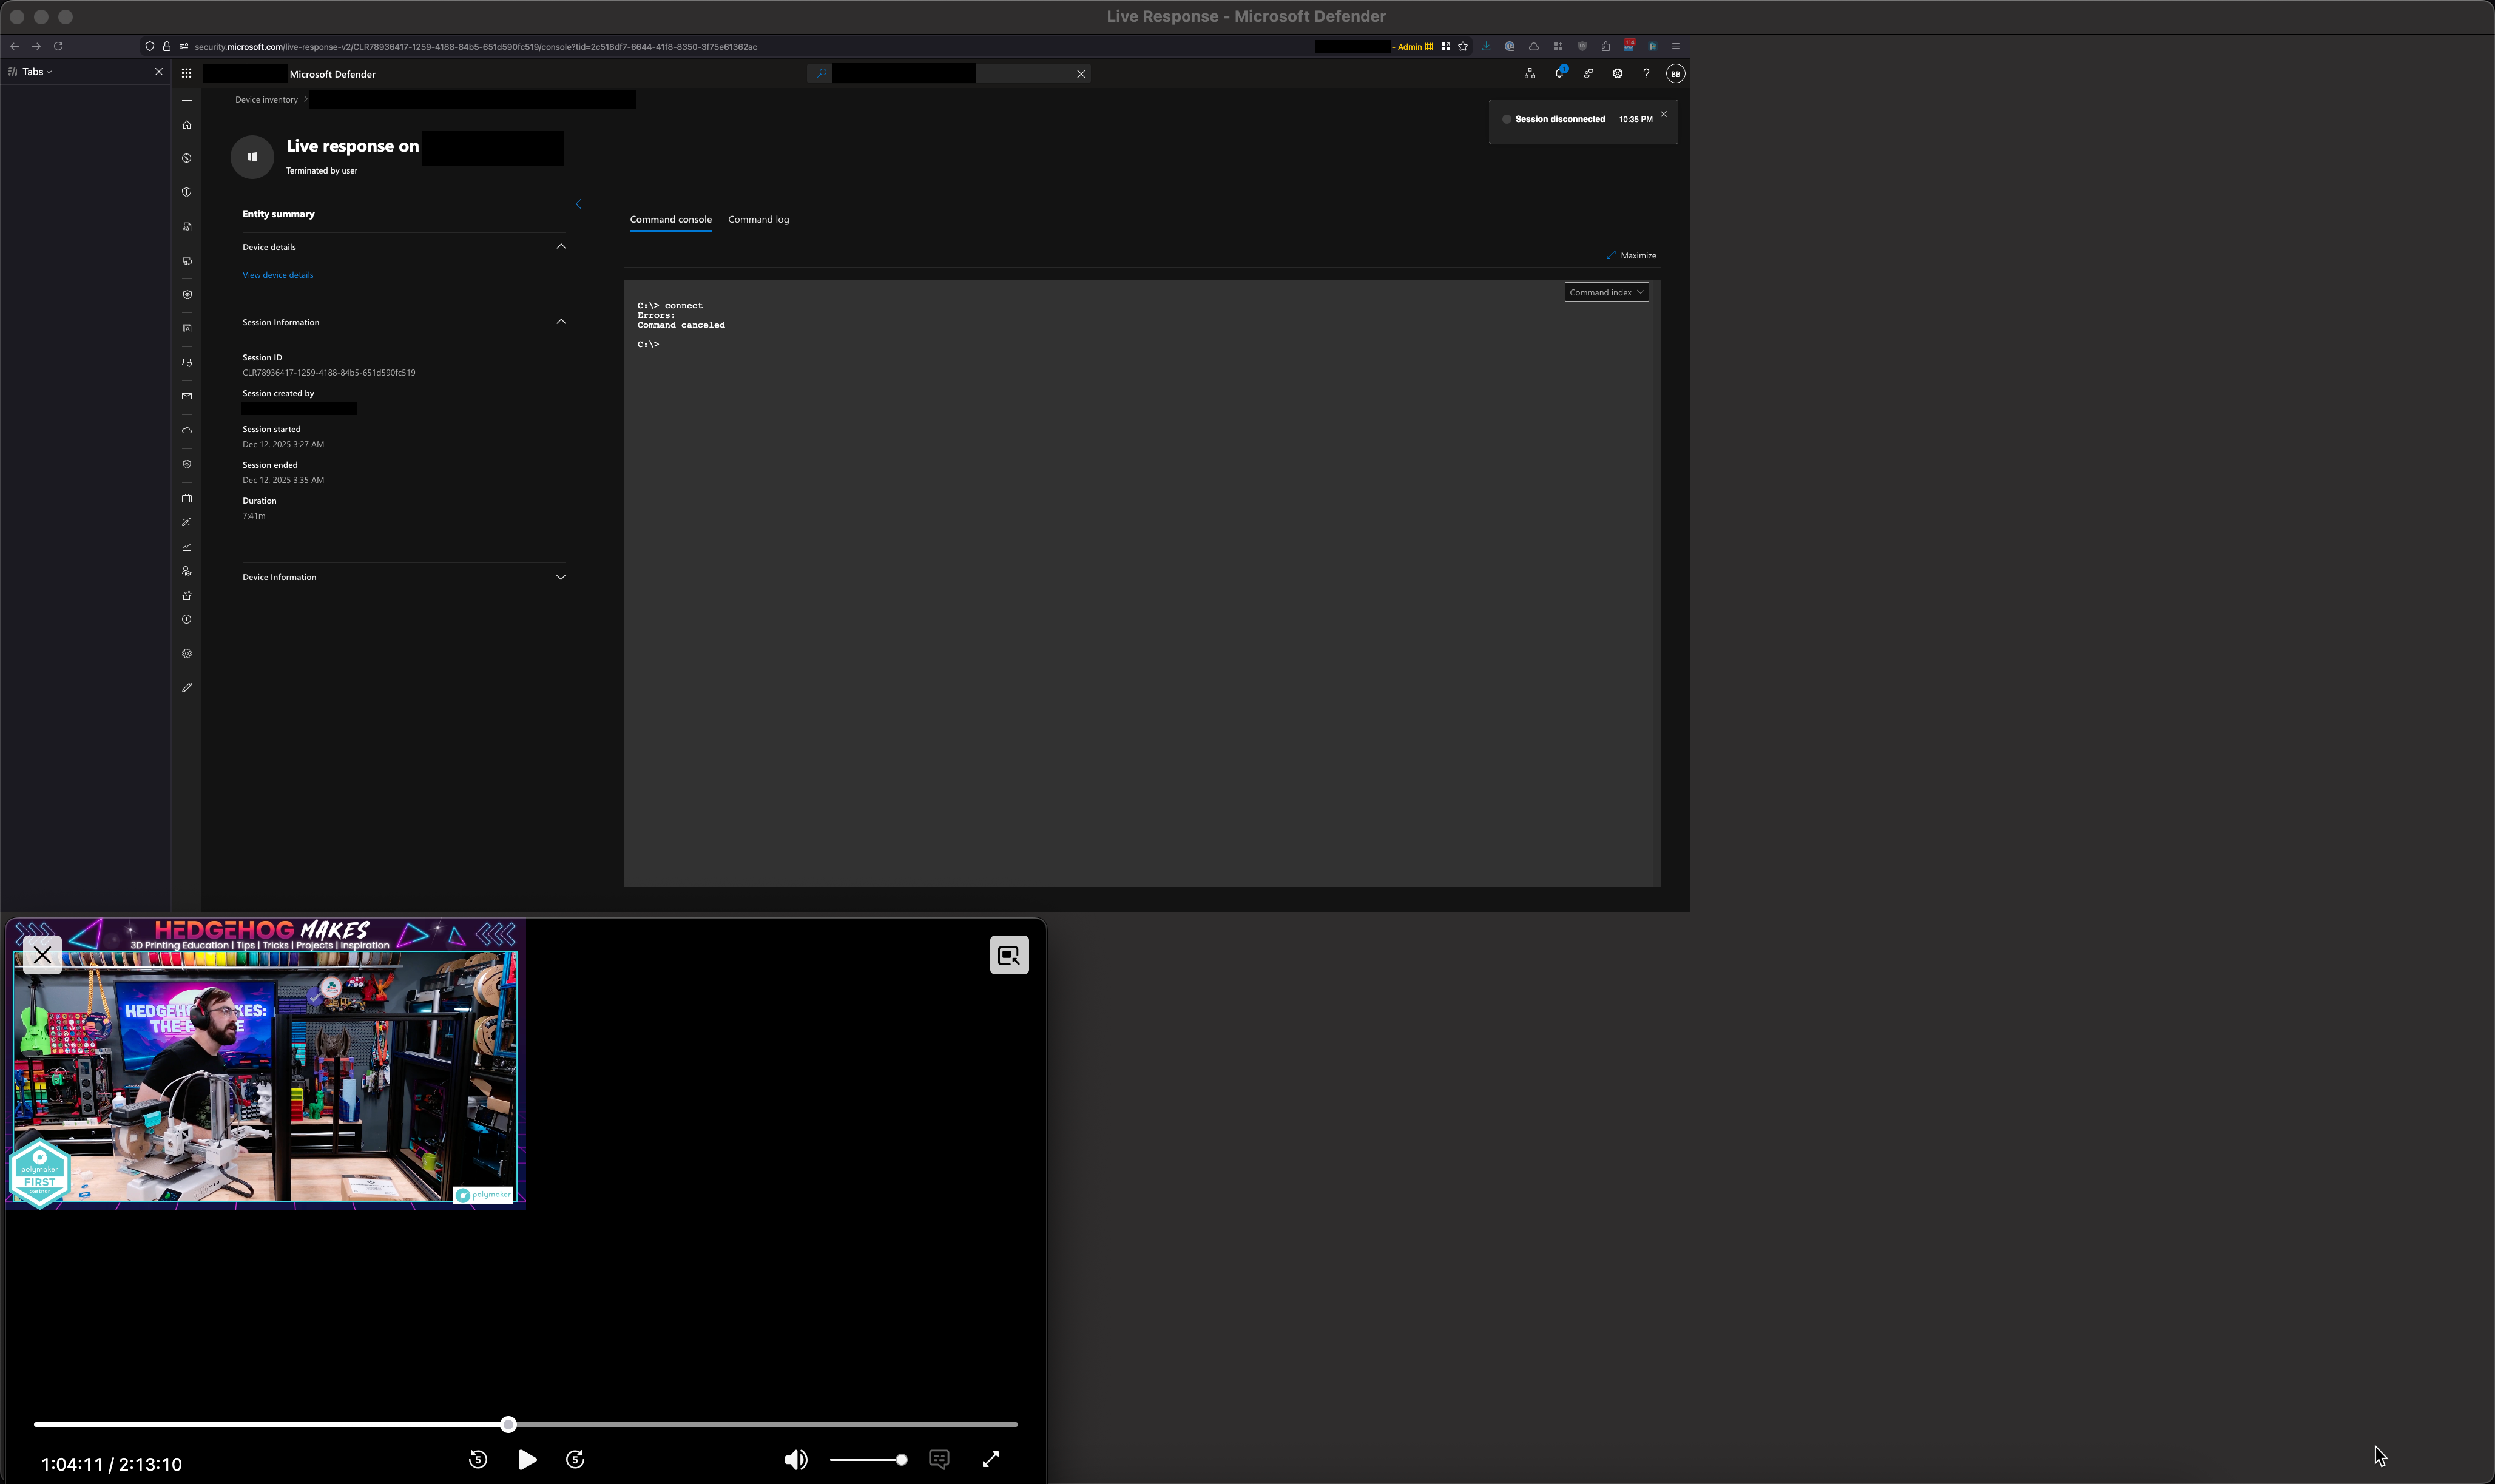Click the help question mark icon
Image resolution: width=2495 pixels, height=1484 pixels.
1646,74
